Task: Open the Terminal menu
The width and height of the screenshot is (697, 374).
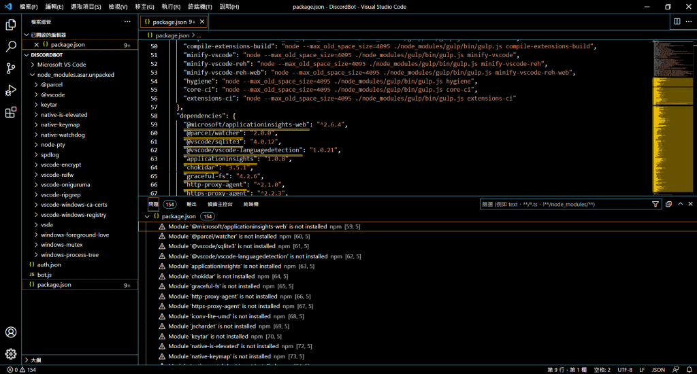Action: point(199,7)
